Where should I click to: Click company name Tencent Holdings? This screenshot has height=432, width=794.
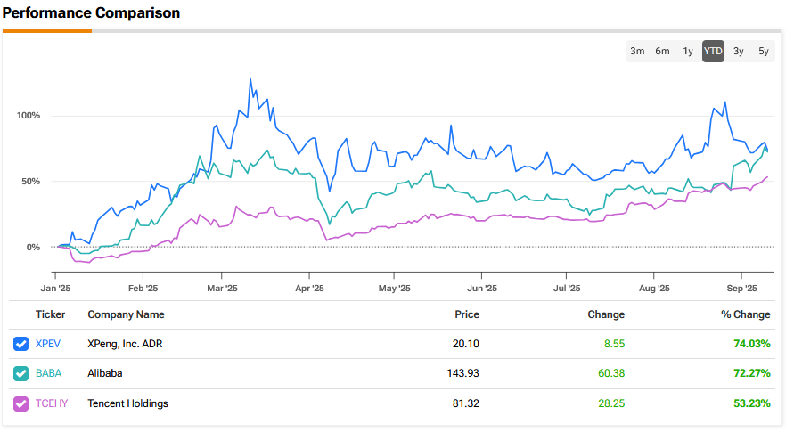[x=127, y=403]
